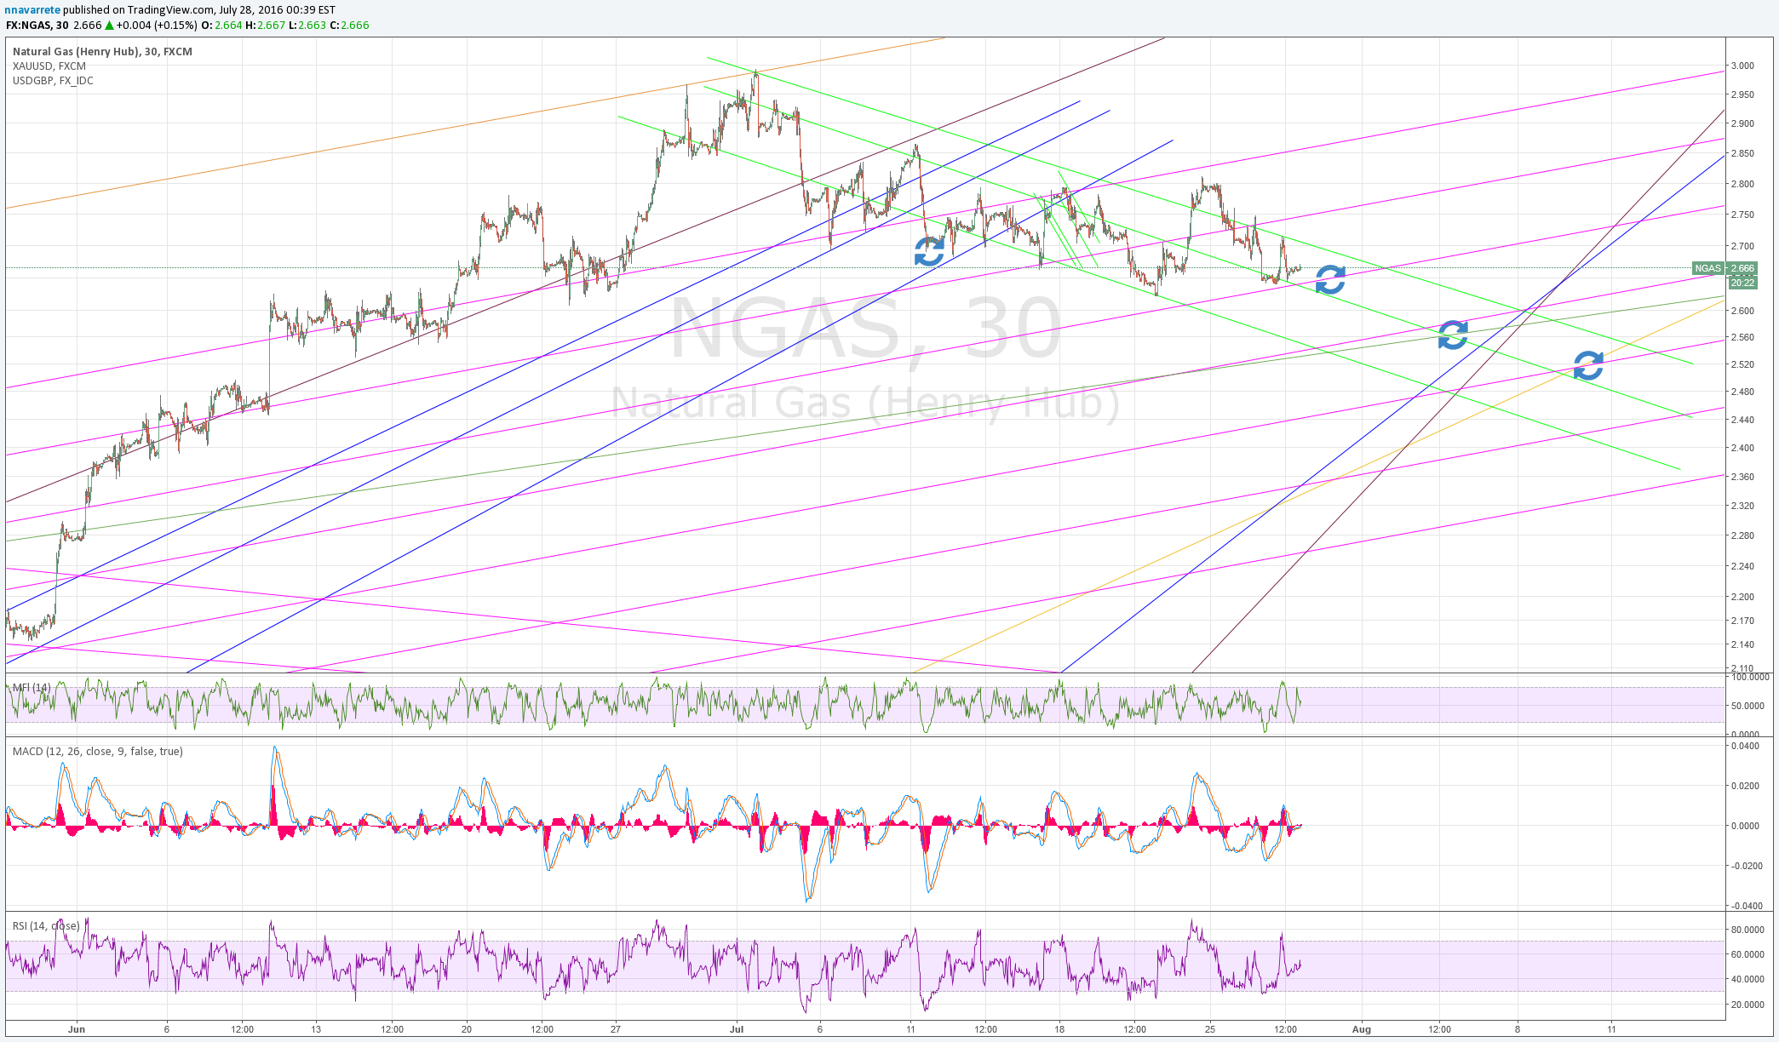Click the Jun label on the time axis
Image resolution: width=1779 pixels, height=1042 pixels.
point(77,1029)
